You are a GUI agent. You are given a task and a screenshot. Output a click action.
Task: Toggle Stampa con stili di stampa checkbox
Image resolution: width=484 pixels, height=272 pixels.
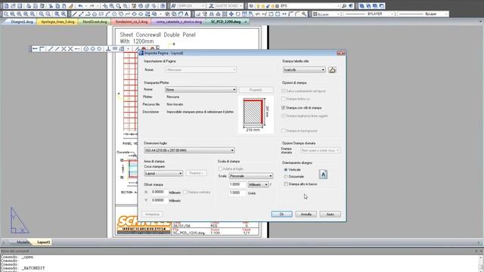coord(284,107)
